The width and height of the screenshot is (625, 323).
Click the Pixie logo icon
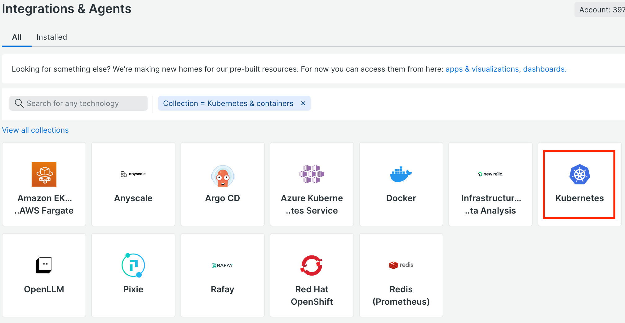133,265
